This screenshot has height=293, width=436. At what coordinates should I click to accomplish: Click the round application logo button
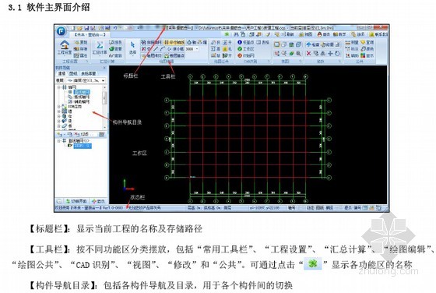coord(62,31)
